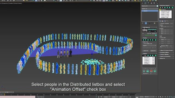
Task: Open the Display command panel tab
Action: point(154,3)
